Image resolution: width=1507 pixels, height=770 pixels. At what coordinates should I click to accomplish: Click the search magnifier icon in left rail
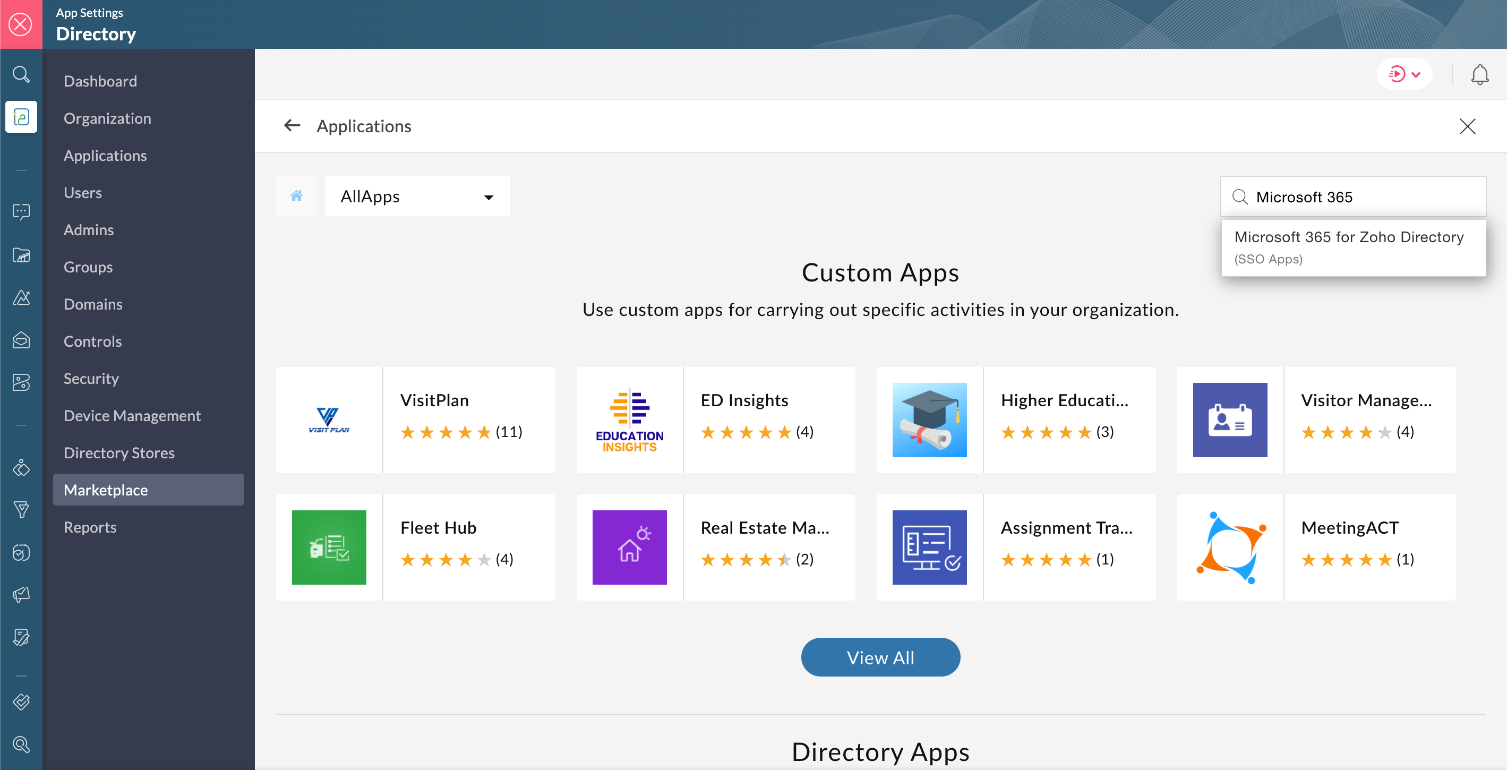tap(21, 74)
